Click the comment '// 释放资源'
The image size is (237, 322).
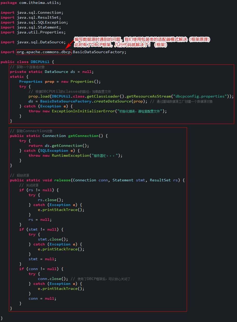click(x=19, y=175)
